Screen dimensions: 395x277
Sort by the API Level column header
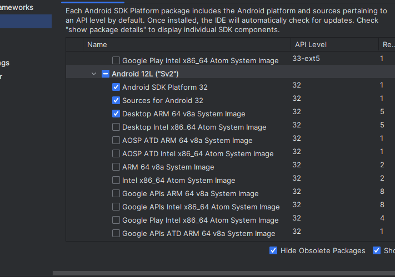335,45
